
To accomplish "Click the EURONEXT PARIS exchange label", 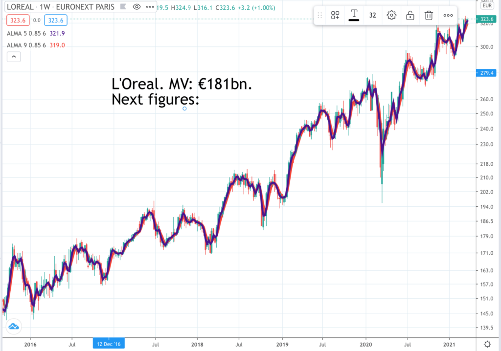I will click(x=85, y=7).
